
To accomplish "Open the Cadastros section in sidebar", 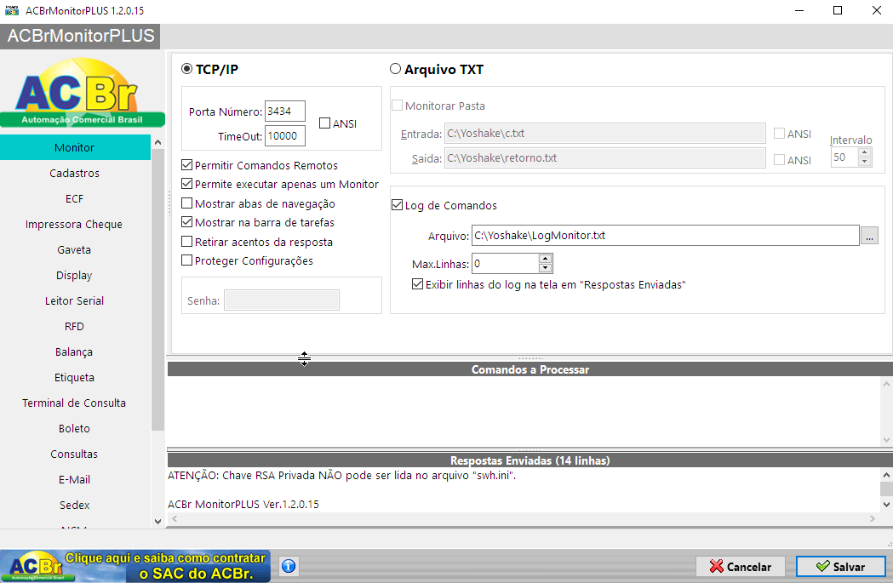I will [x=75, y=173].
